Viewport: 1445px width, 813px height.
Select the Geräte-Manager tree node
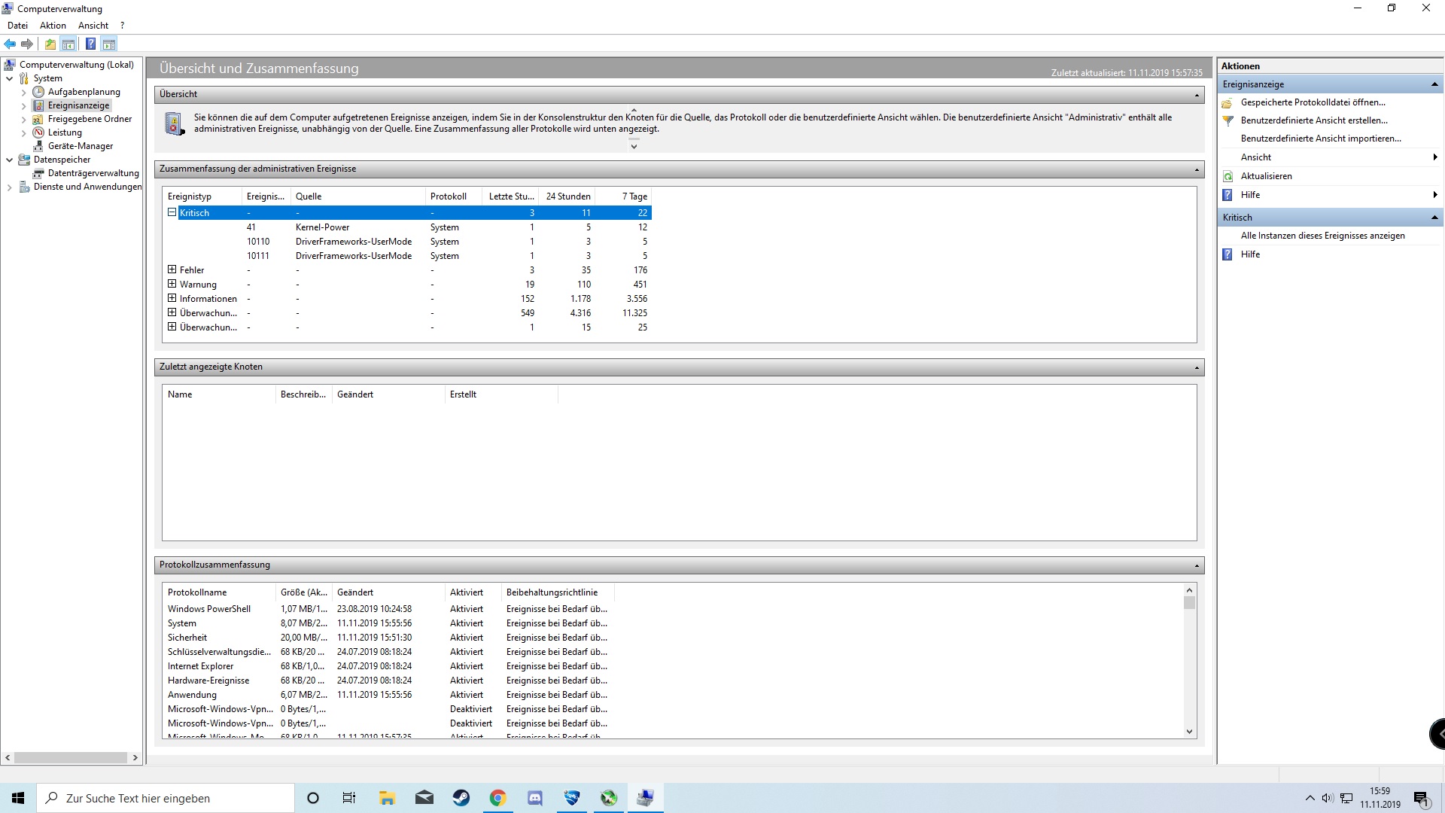click(80, 146)
